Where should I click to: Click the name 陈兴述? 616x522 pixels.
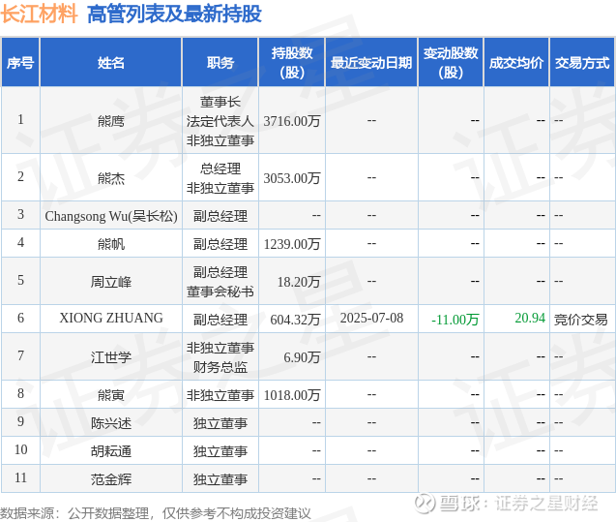(x=111, y=423)
